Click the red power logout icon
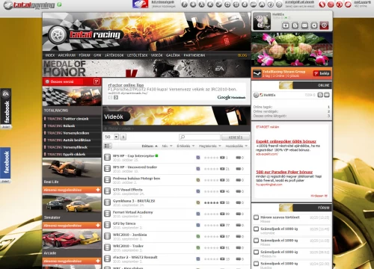This screenshot has width=374, height=269. [x=324, y=25]
